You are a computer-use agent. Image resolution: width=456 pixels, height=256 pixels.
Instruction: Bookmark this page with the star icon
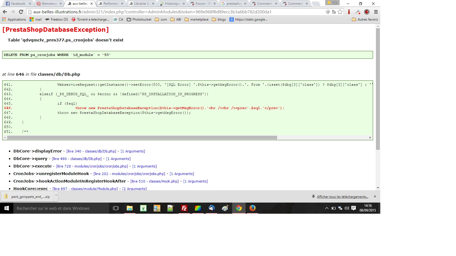pyautogui.click(x=340, y=12)
